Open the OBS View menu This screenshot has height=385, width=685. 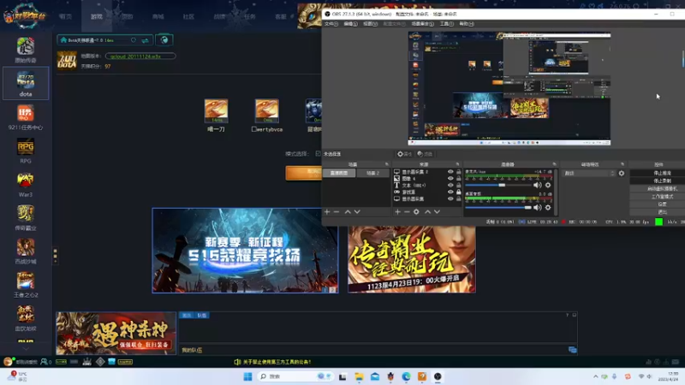[370, 24]
